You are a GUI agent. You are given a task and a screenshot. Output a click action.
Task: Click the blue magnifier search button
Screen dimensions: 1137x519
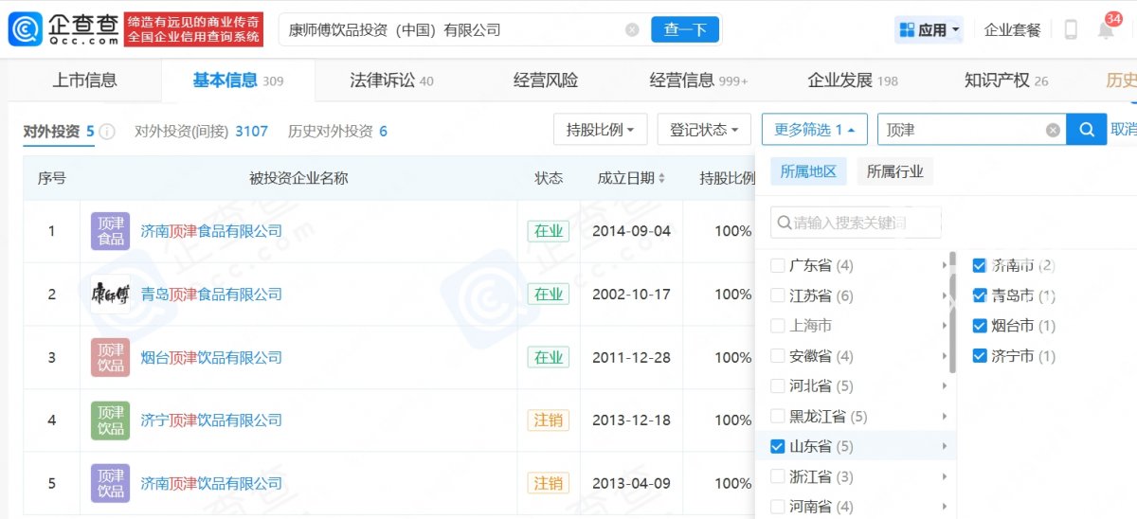[x=1087, y=130]
